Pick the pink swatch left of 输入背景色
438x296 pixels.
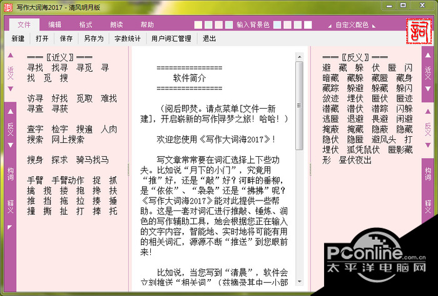(219, 25)
